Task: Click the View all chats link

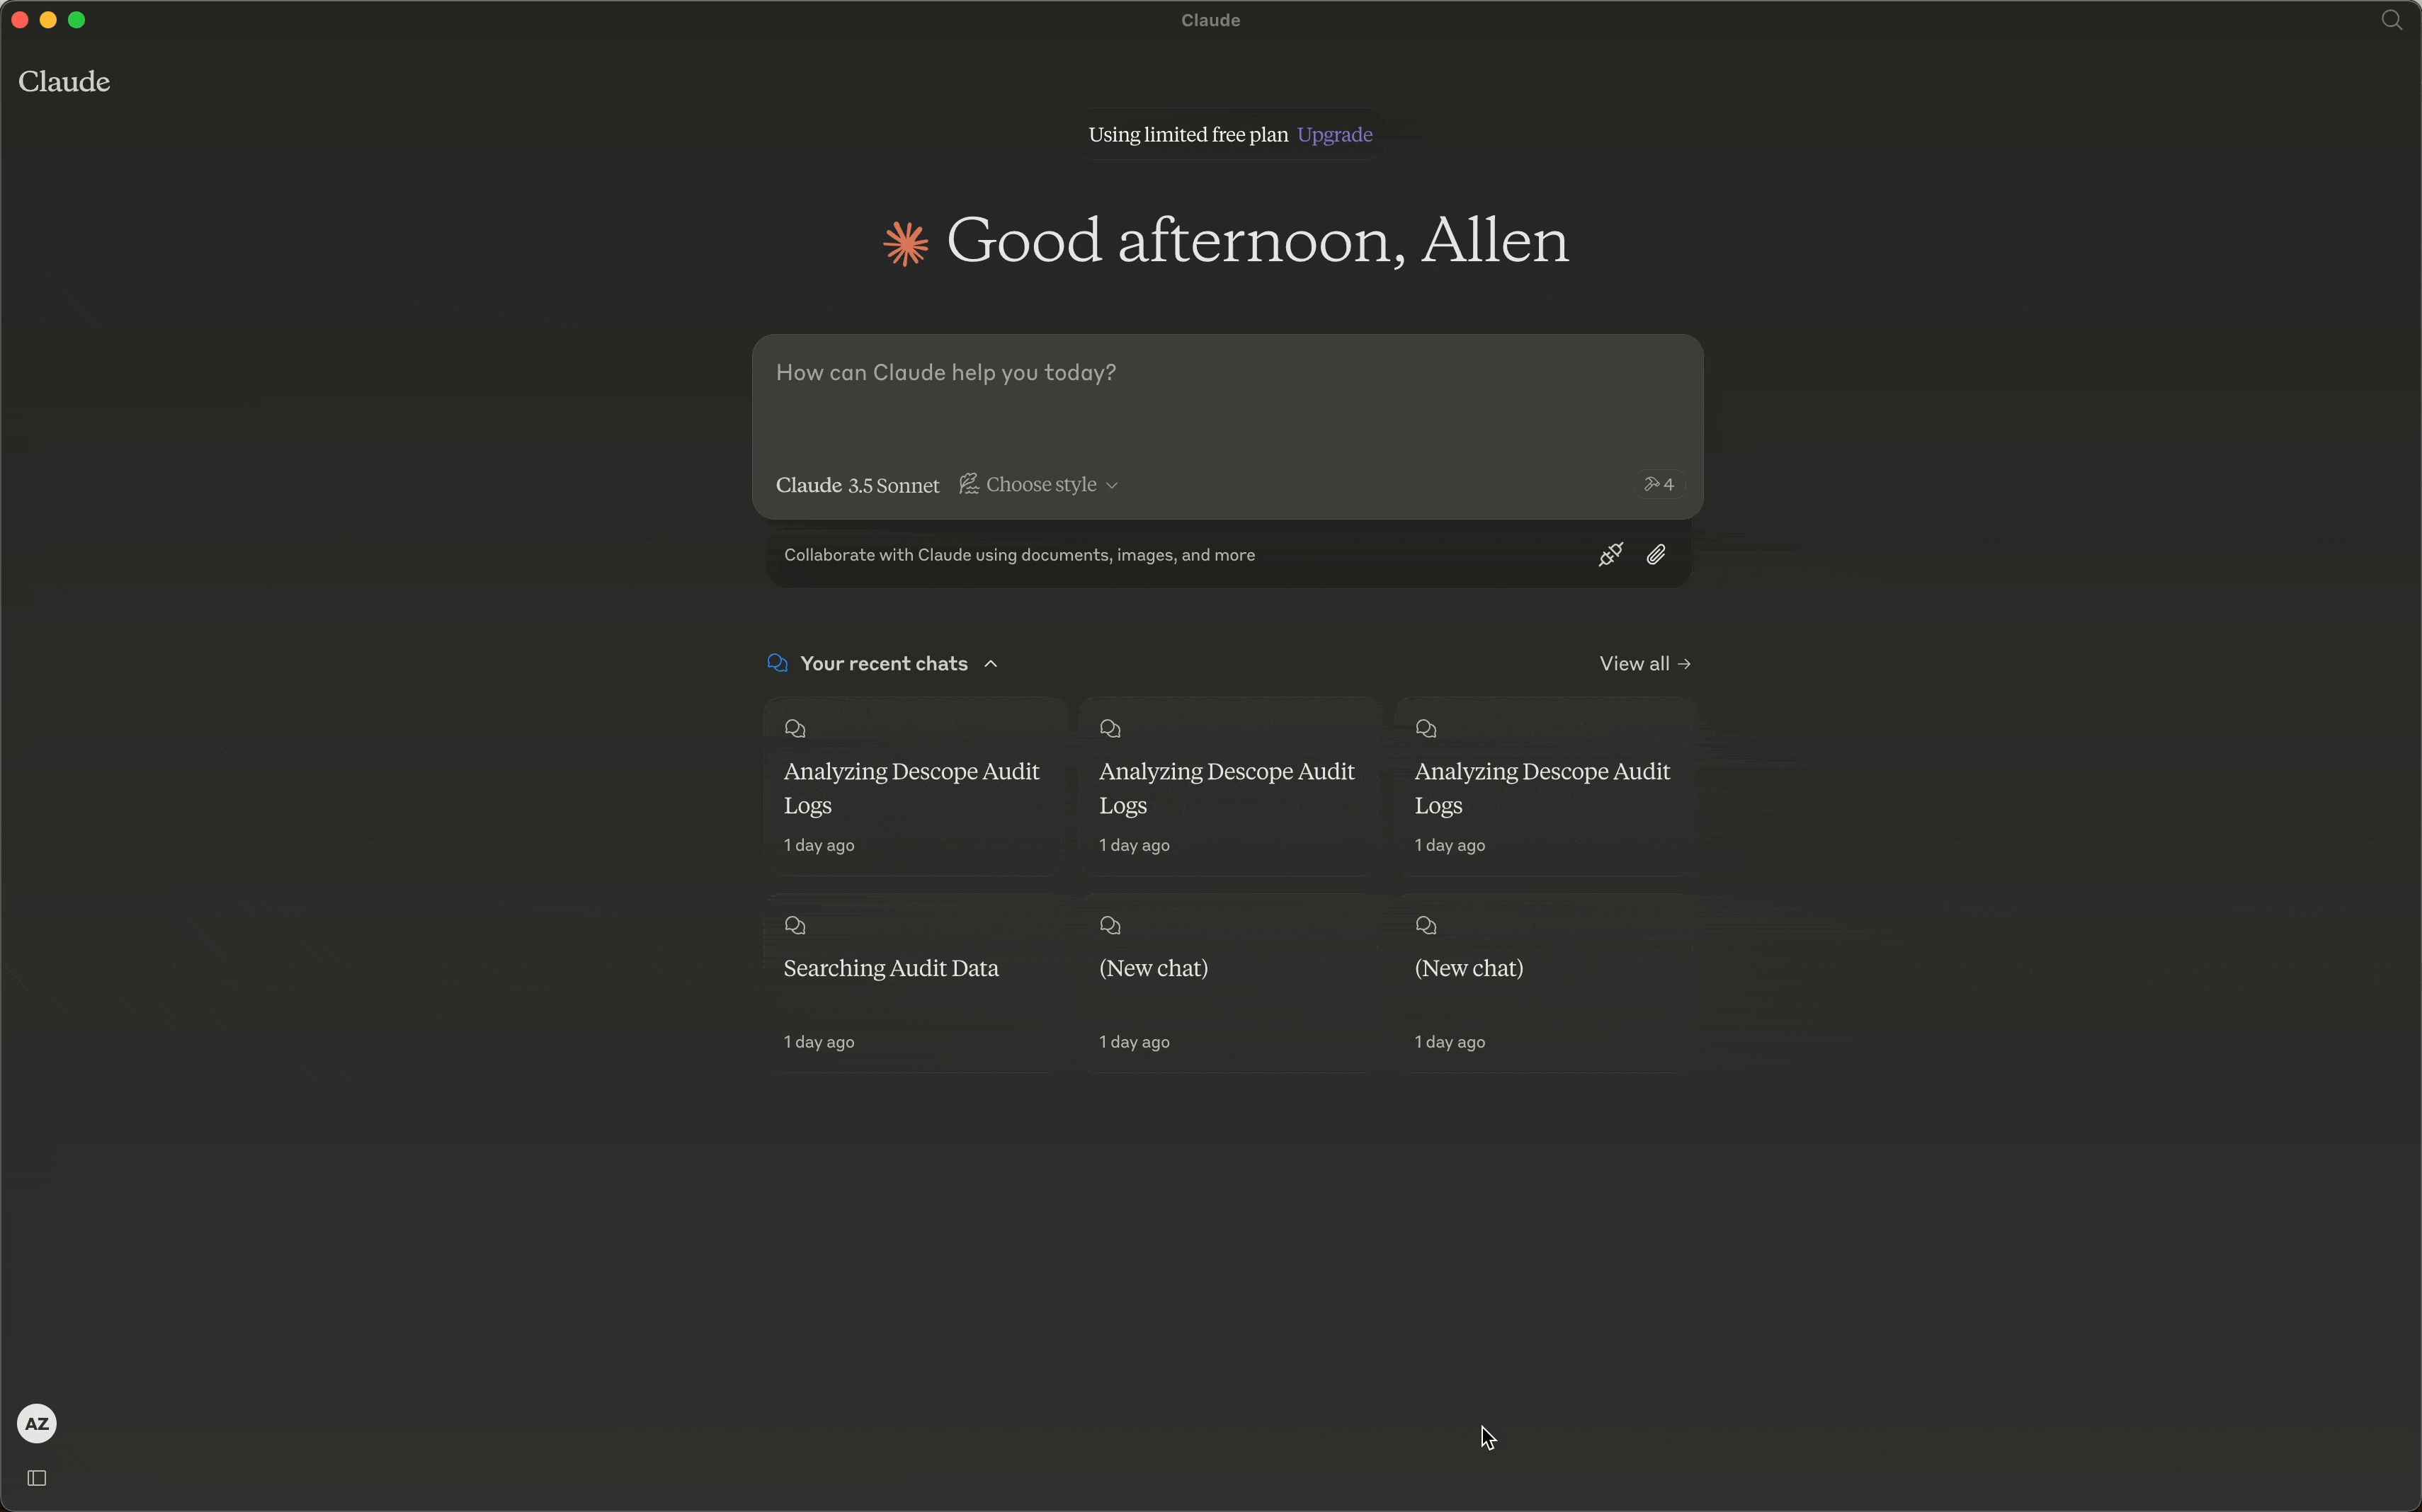Action: [1644, 664]
